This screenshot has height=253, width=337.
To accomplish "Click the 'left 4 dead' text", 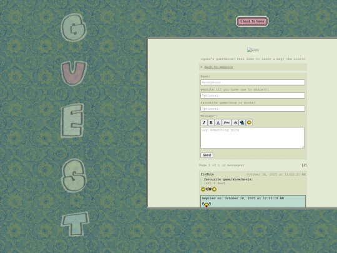I will coord(214,183).
